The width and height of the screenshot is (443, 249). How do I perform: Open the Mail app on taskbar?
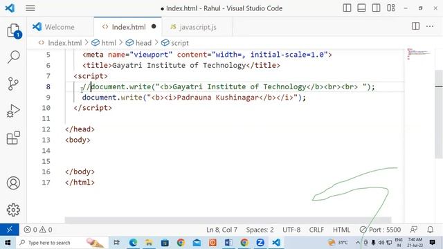(x=197, y=243)
